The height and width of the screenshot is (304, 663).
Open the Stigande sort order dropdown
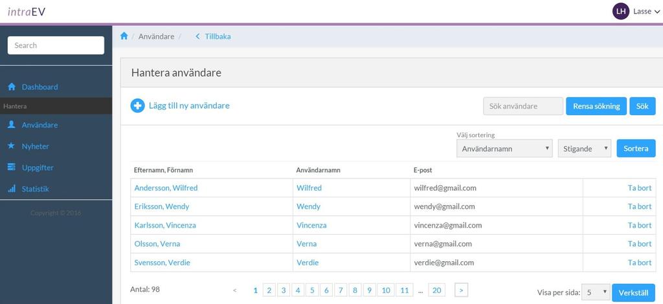click(x=585, y=149)
